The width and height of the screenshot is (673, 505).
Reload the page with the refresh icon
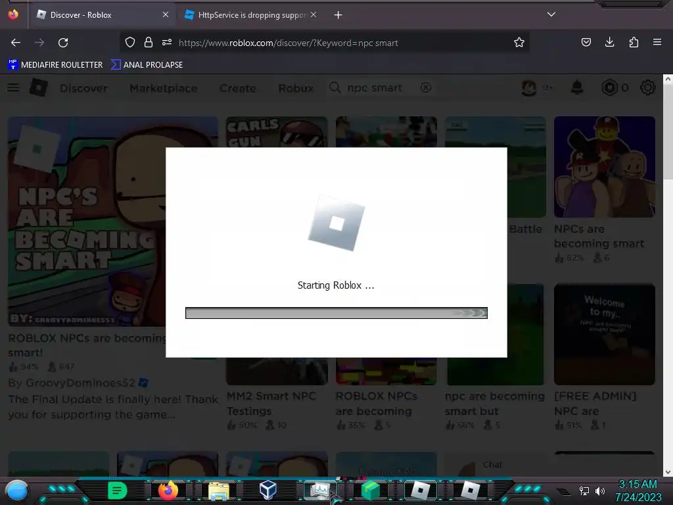[63, 43]
